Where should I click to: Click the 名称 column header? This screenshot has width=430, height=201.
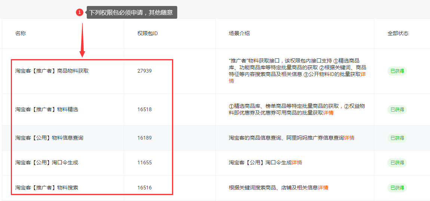click(x=21, y=34)
